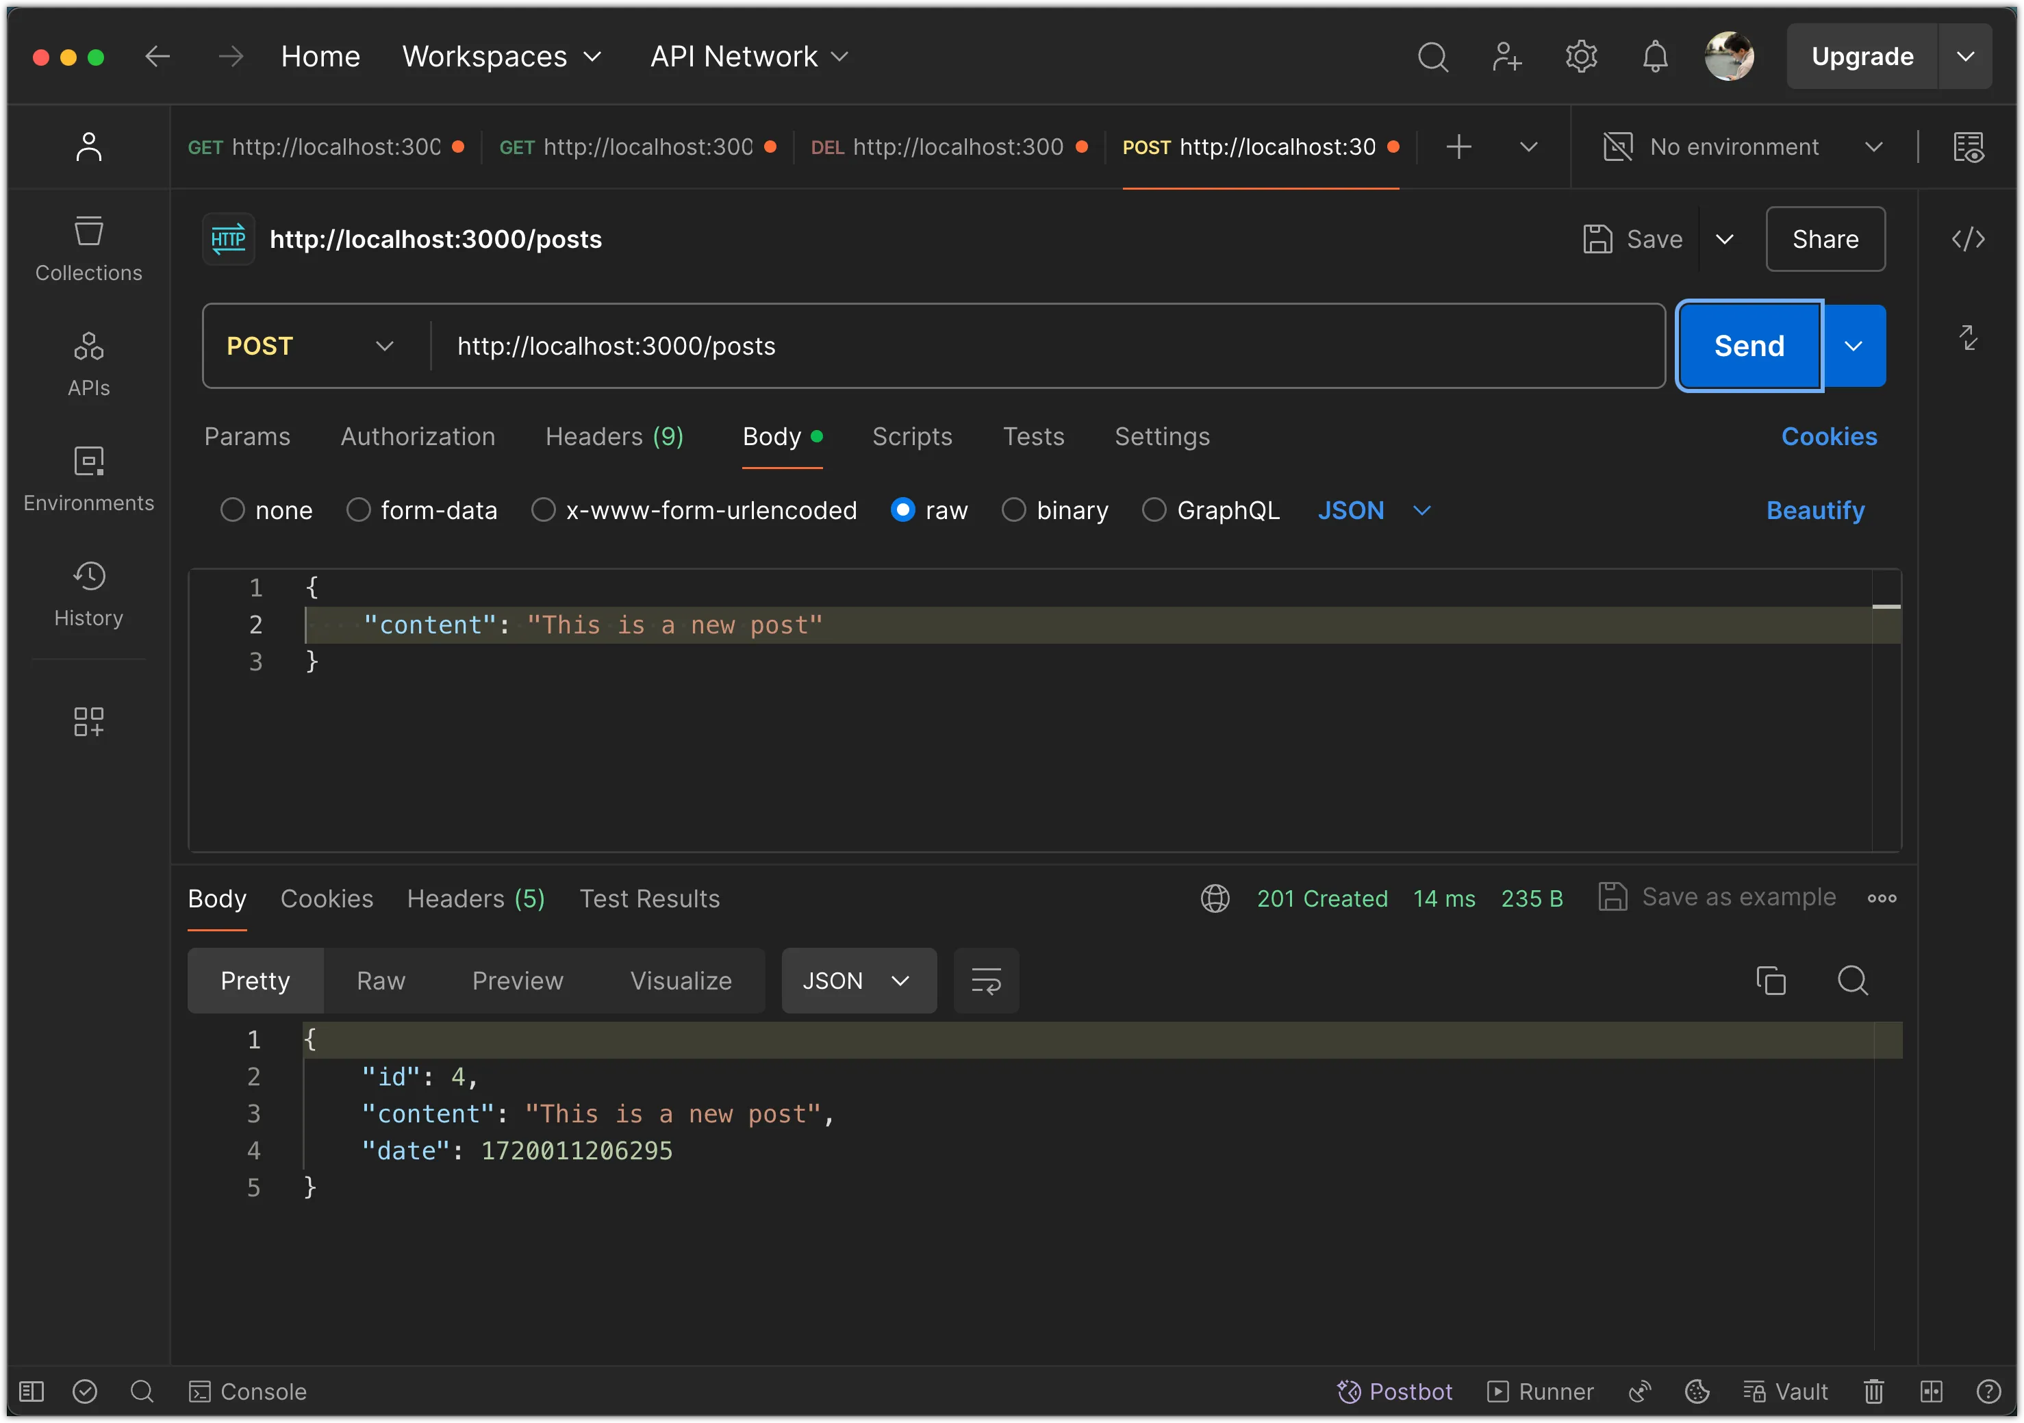Open the response more options ellipsis
This screenshot has height=1423, width=2024.
[x=1881, y=898]
